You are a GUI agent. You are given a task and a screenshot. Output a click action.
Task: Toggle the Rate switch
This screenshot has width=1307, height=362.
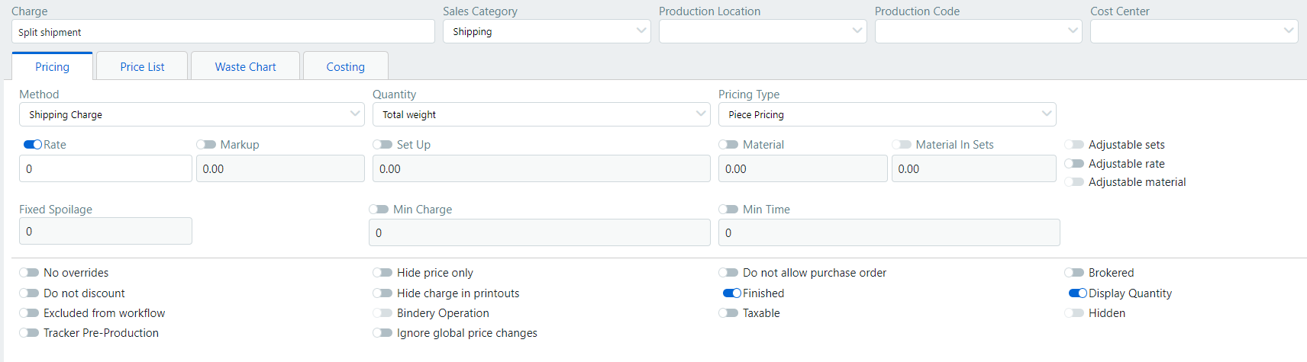[x=33, y=145]
